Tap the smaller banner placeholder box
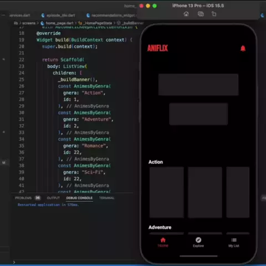This screenshot has width=266, height=266. coord(198,114)
